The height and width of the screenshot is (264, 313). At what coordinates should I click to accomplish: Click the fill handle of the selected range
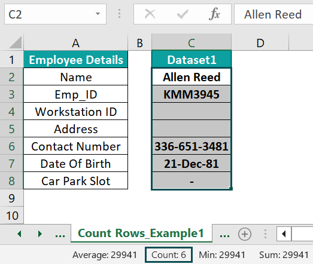(x=231, y=189)
